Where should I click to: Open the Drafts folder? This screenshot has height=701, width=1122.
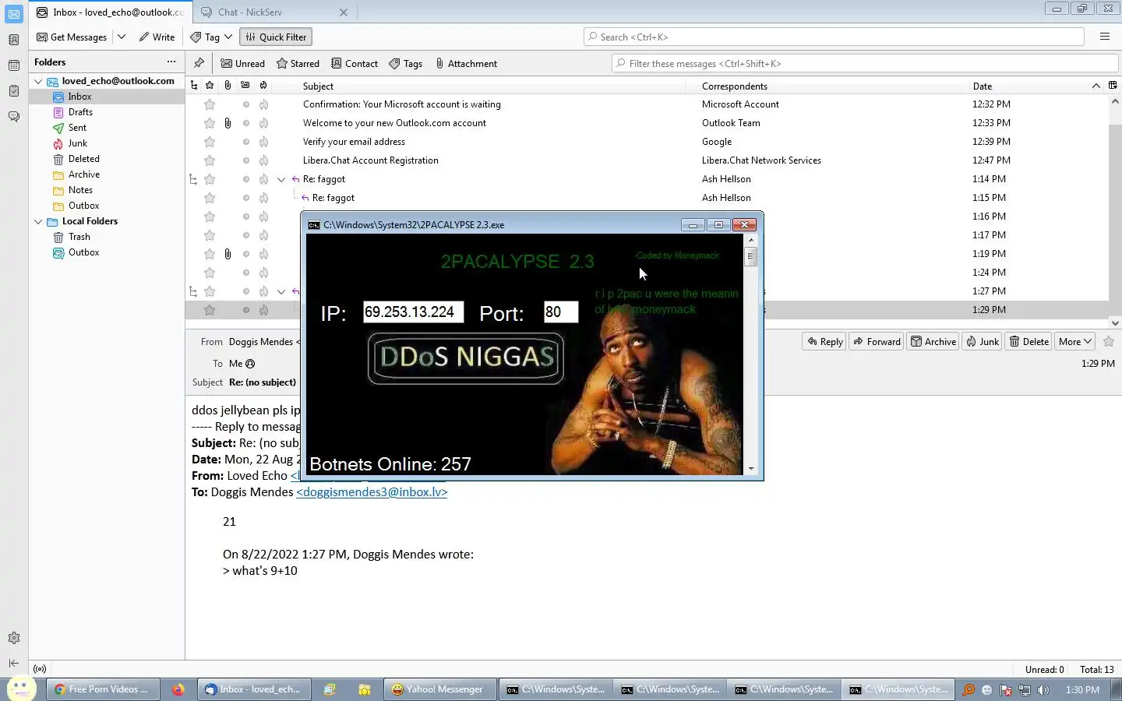coord(80,112)
